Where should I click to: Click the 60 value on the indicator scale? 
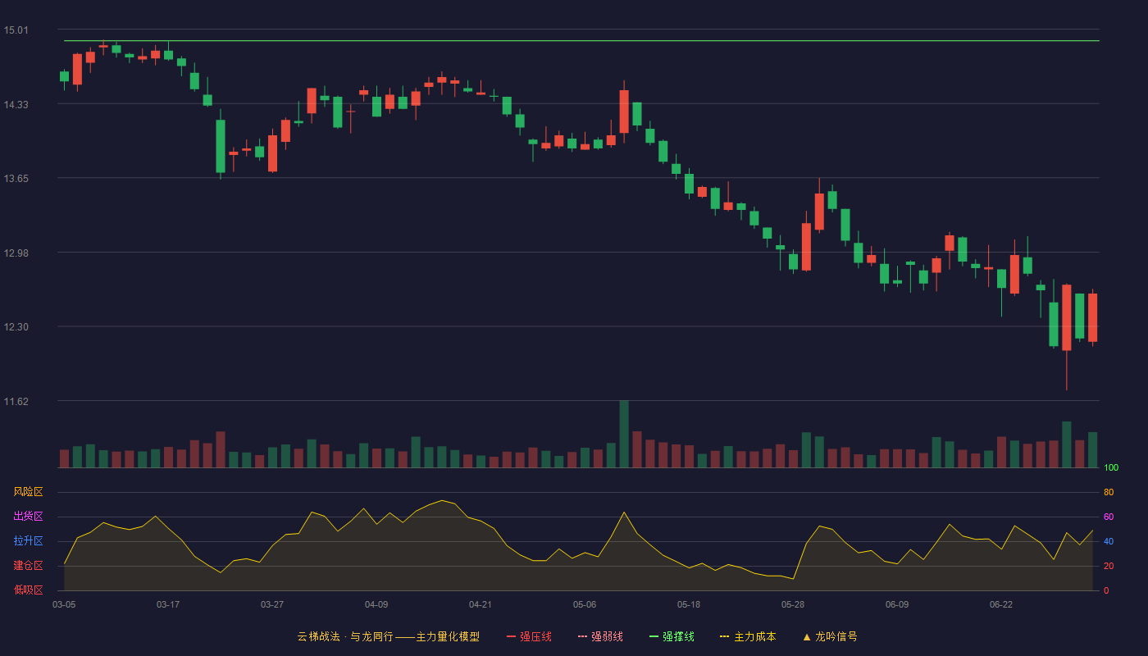[x=1109, y=517]
